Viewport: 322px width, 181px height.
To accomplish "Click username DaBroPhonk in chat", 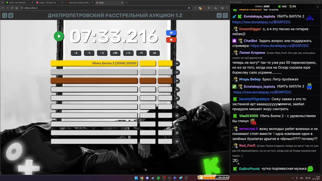I will coord(250,169).
